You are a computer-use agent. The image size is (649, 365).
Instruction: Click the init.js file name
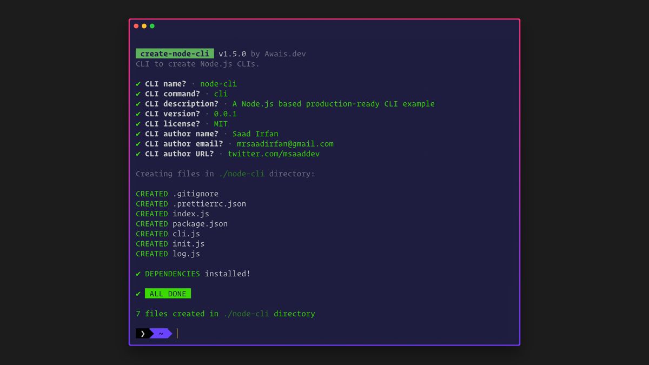click(189, 244)
